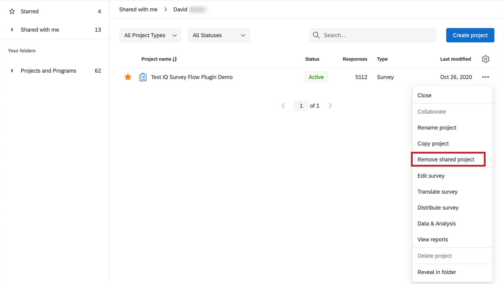
Task: Click the search magnifier icon
Action: point(316,35)
